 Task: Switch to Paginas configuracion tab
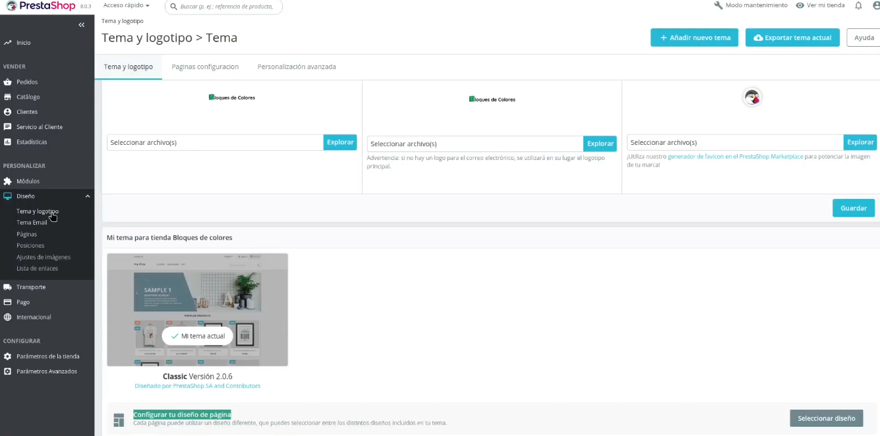(x=205, y=67)
